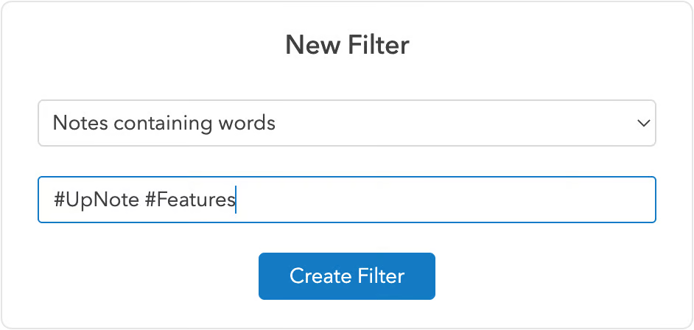Place cursor before '#UpNote' in the field
This screenshot has height=330, width=694.
pos(53,200)
